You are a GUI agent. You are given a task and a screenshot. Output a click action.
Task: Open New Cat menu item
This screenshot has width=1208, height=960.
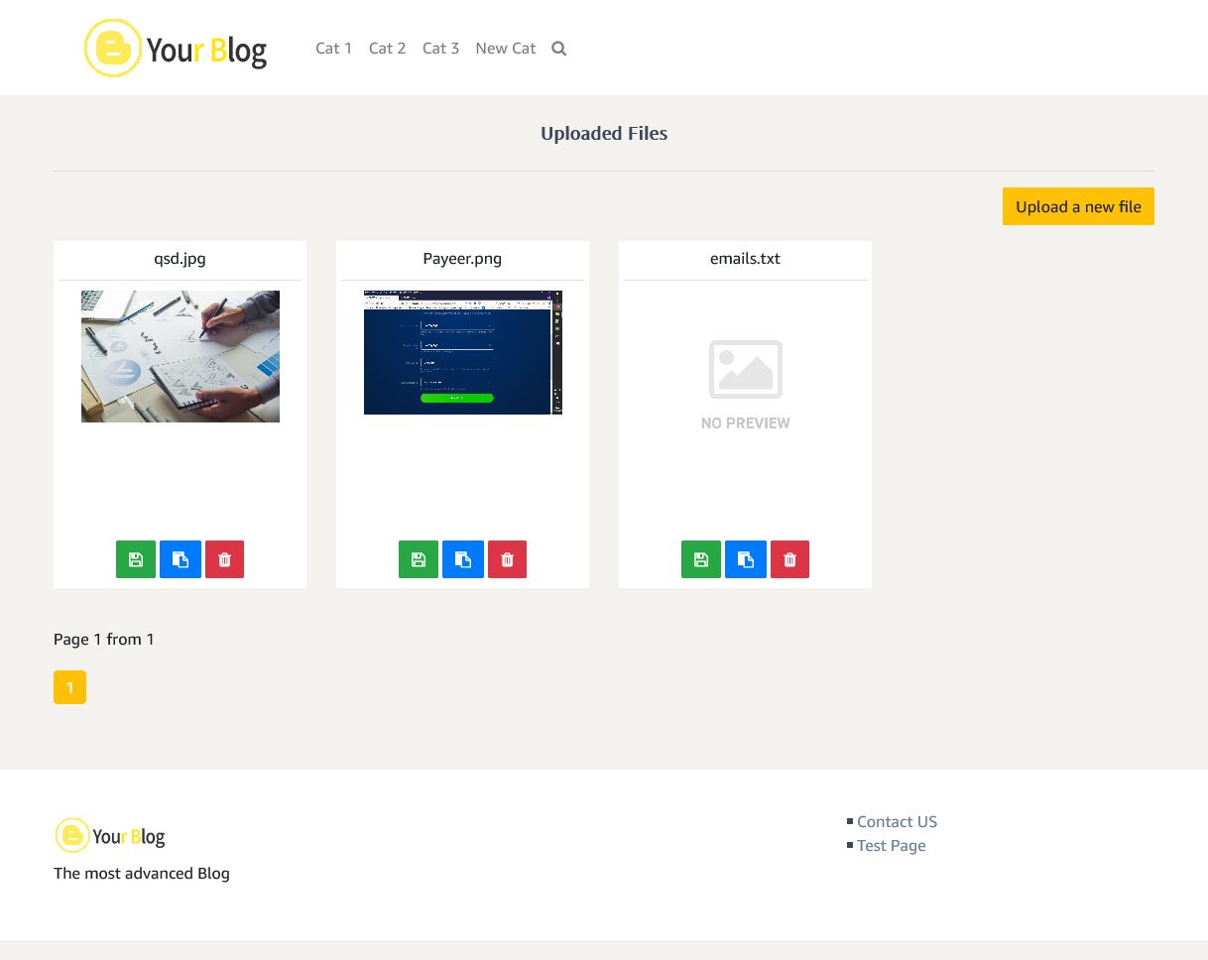coord(506,48)
